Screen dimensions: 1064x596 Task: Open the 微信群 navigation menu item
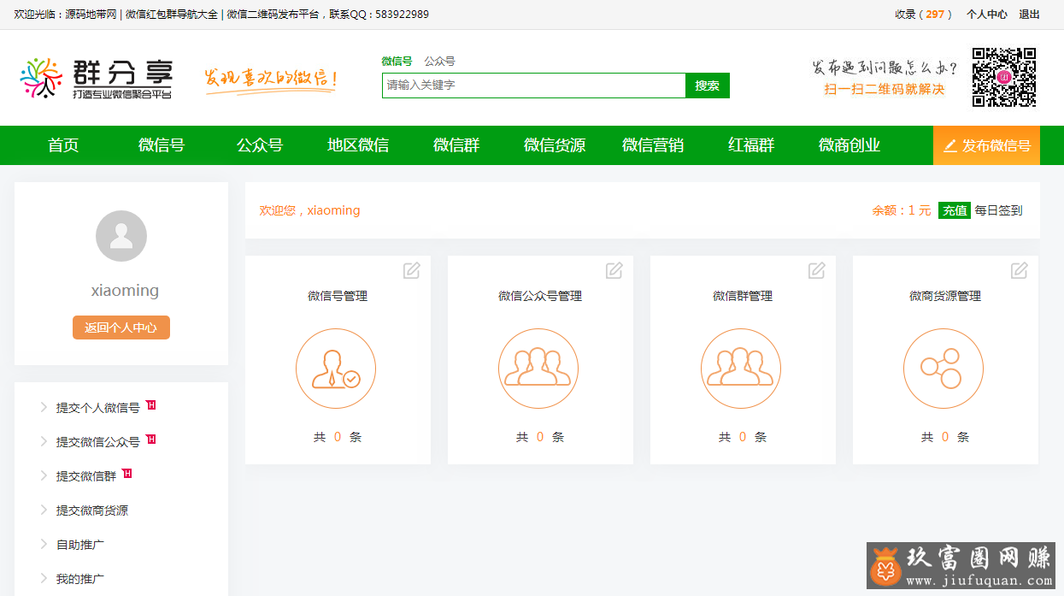click(x=456, y=145)
